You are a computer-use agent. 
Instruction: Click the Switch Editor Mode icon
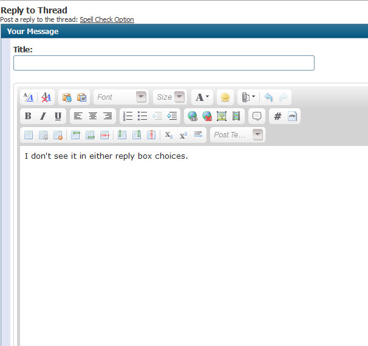pos(29,97)
